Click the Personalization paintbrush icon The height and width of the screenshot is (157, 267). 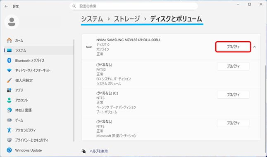pos(9,80)
